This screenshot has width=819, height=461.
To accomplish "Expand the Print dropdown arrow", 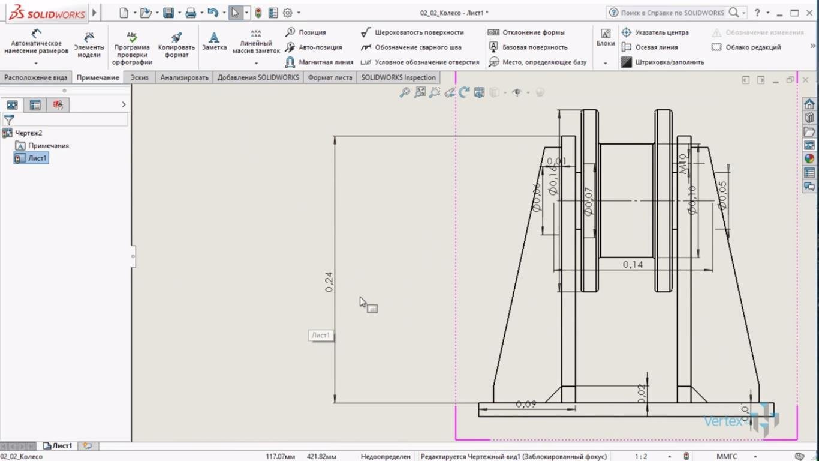I will pyautogui.click(x=201, y=13).
